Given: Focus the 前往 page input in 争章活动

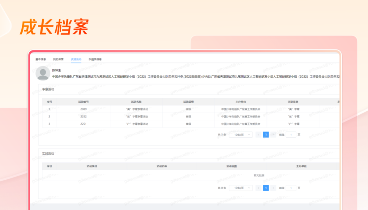Looking at the screenshot, I should coord(291,135).
